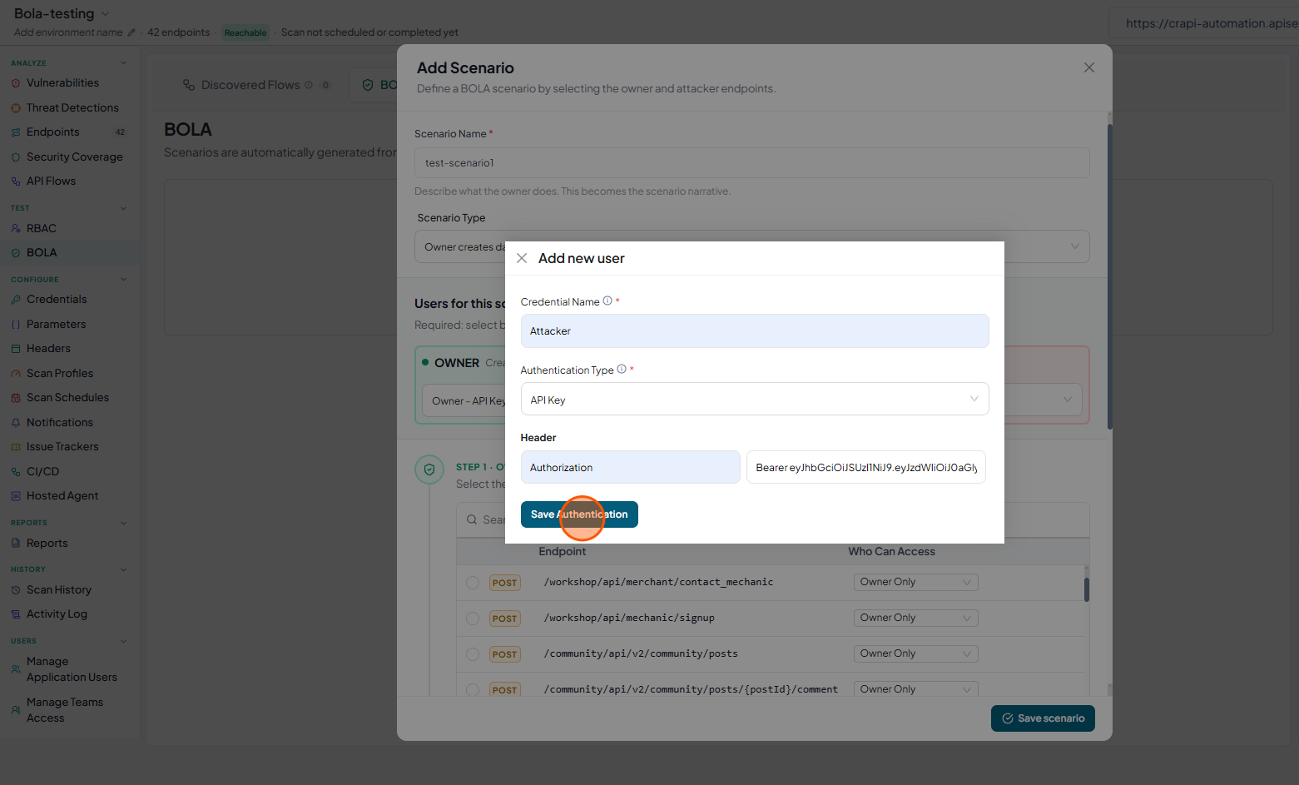
Task: Click the Activity Log icon
Action: [x=16, y=614]
